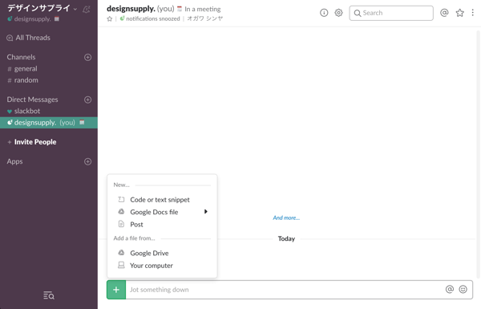This screenshot has height=309, width=481.
Task: Click the Apps section label
Action: pyautogui.click(x=14, y=161)
